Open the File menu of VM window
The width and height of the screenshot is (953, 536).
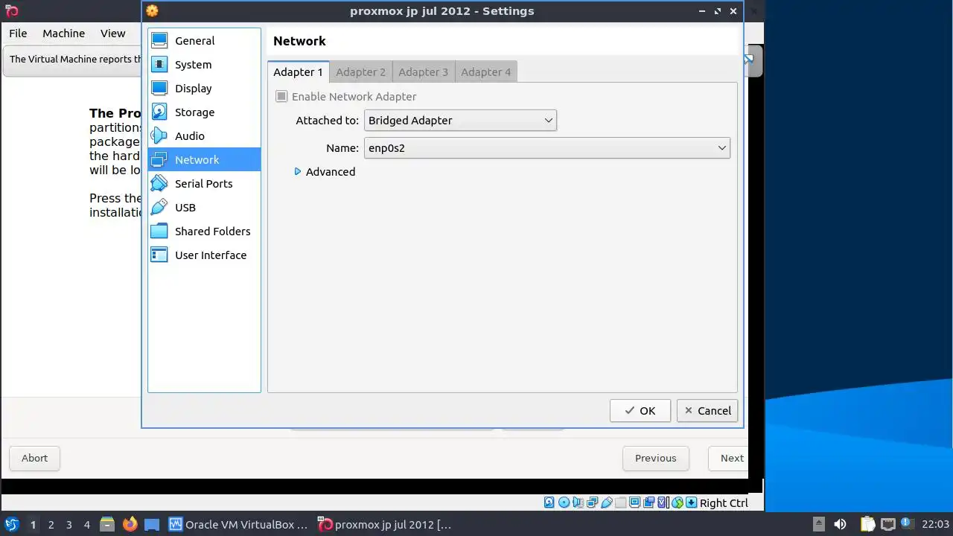pyautogui.click(x=18, y=33)
